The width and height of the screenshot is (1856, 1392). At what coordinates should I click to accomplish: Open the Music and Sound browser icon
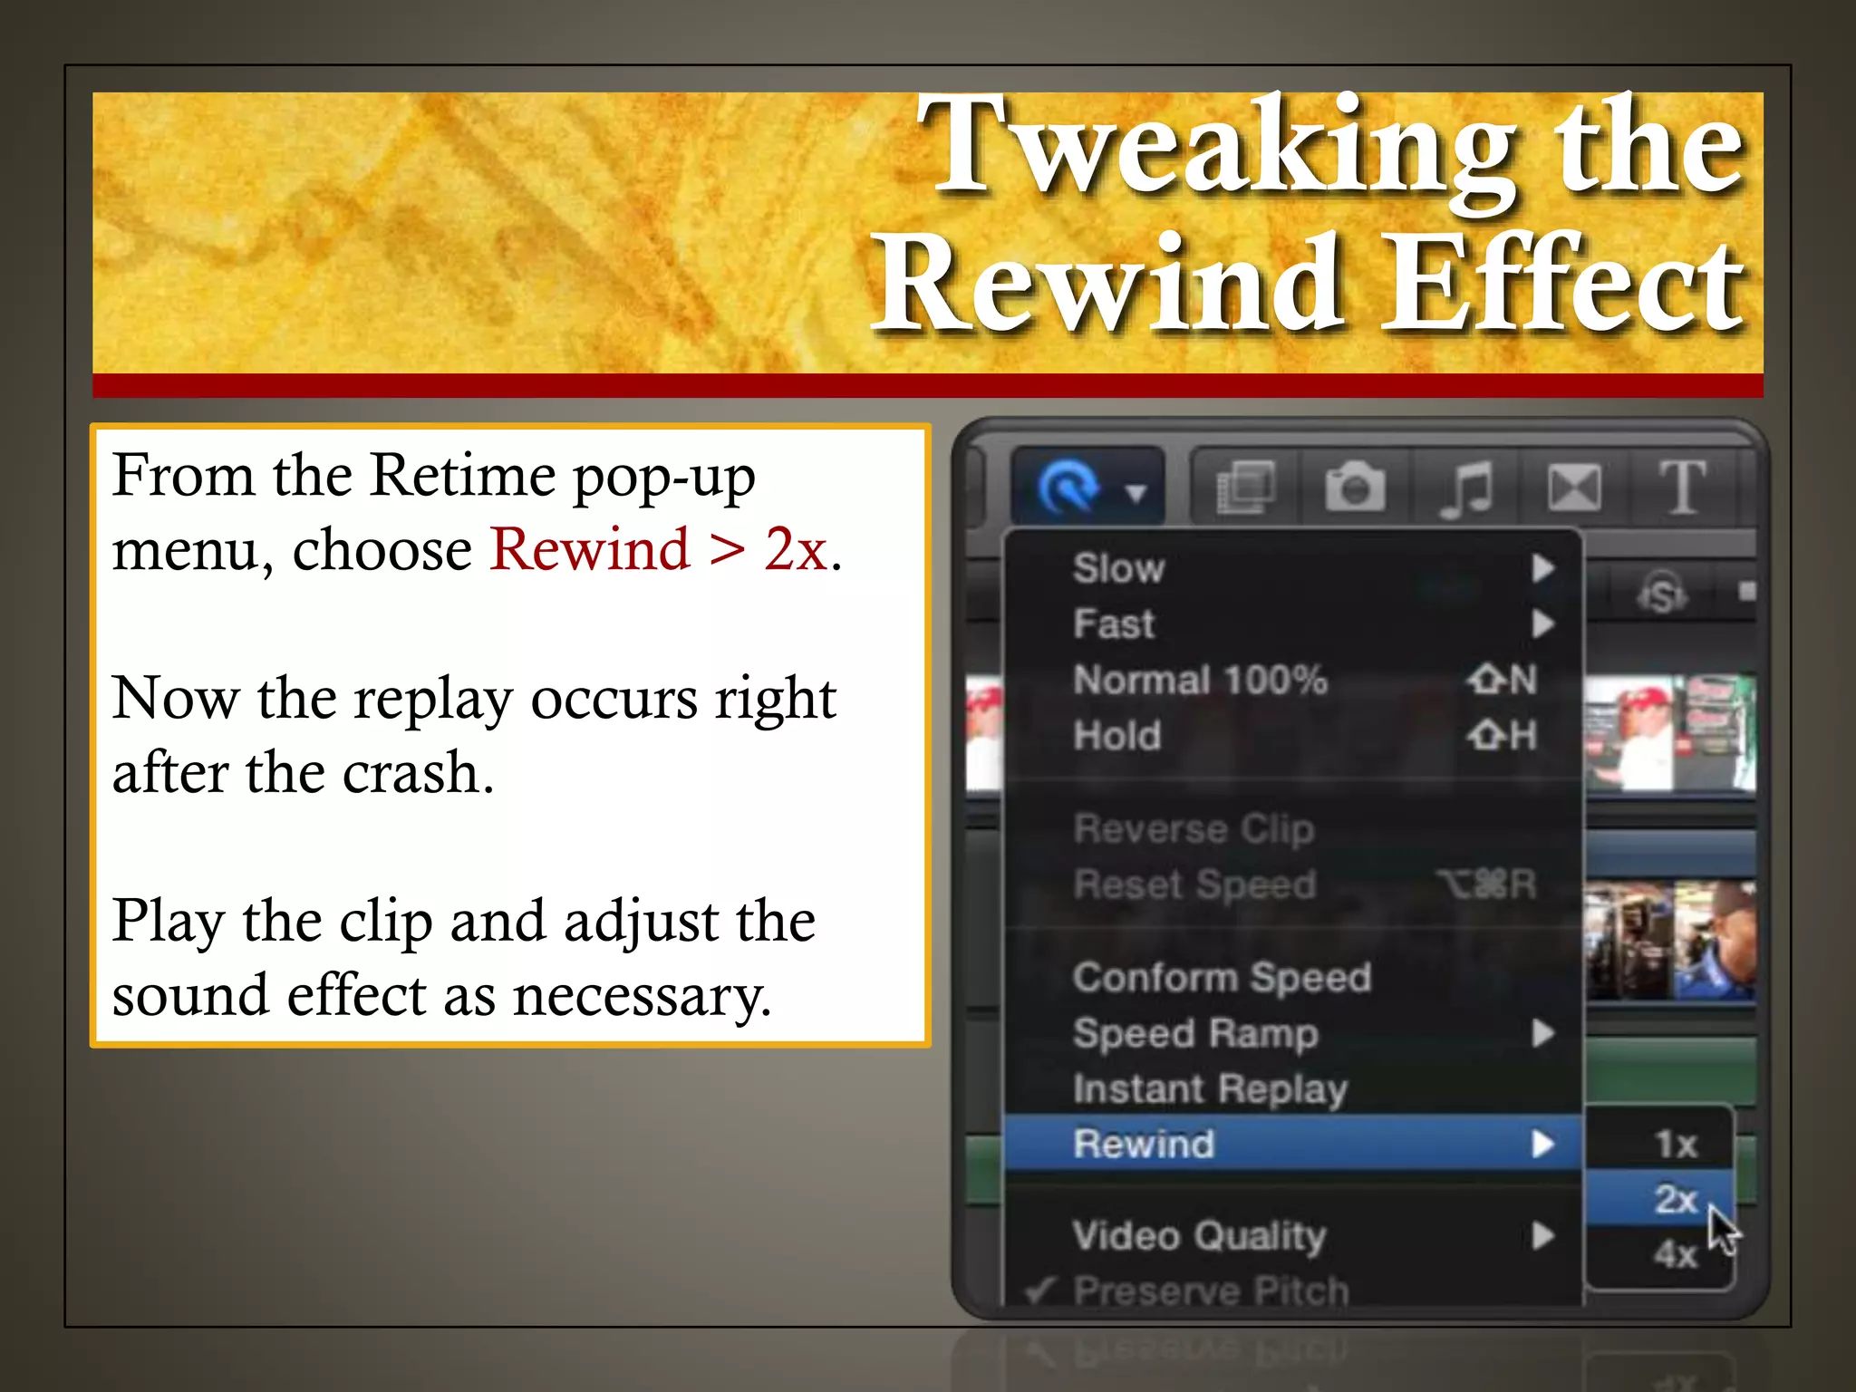pyautogui.click(x=1466, y=488)
